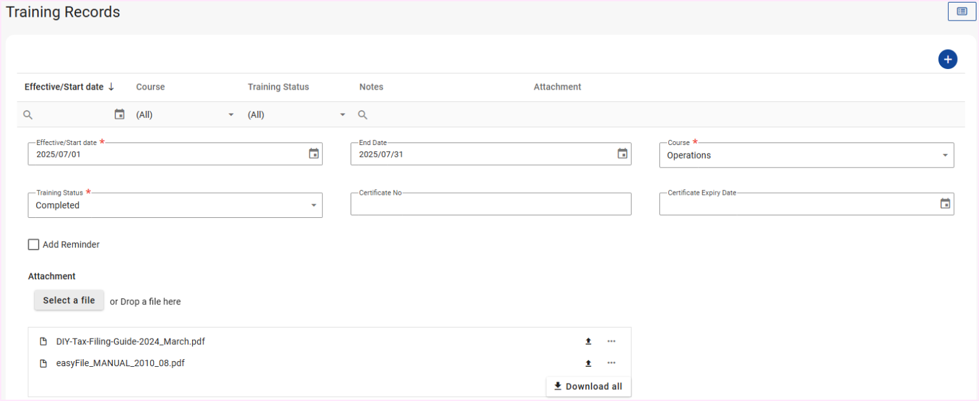Open calendar picker for End Date field
Viewport: 979px width, 401px height.
point(622,154)
